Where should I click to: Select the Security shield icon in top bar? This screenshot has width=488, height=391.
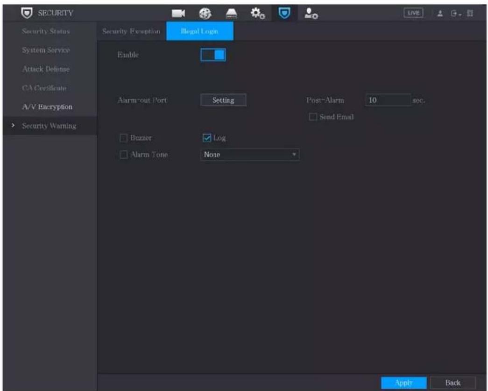point(284,13)
